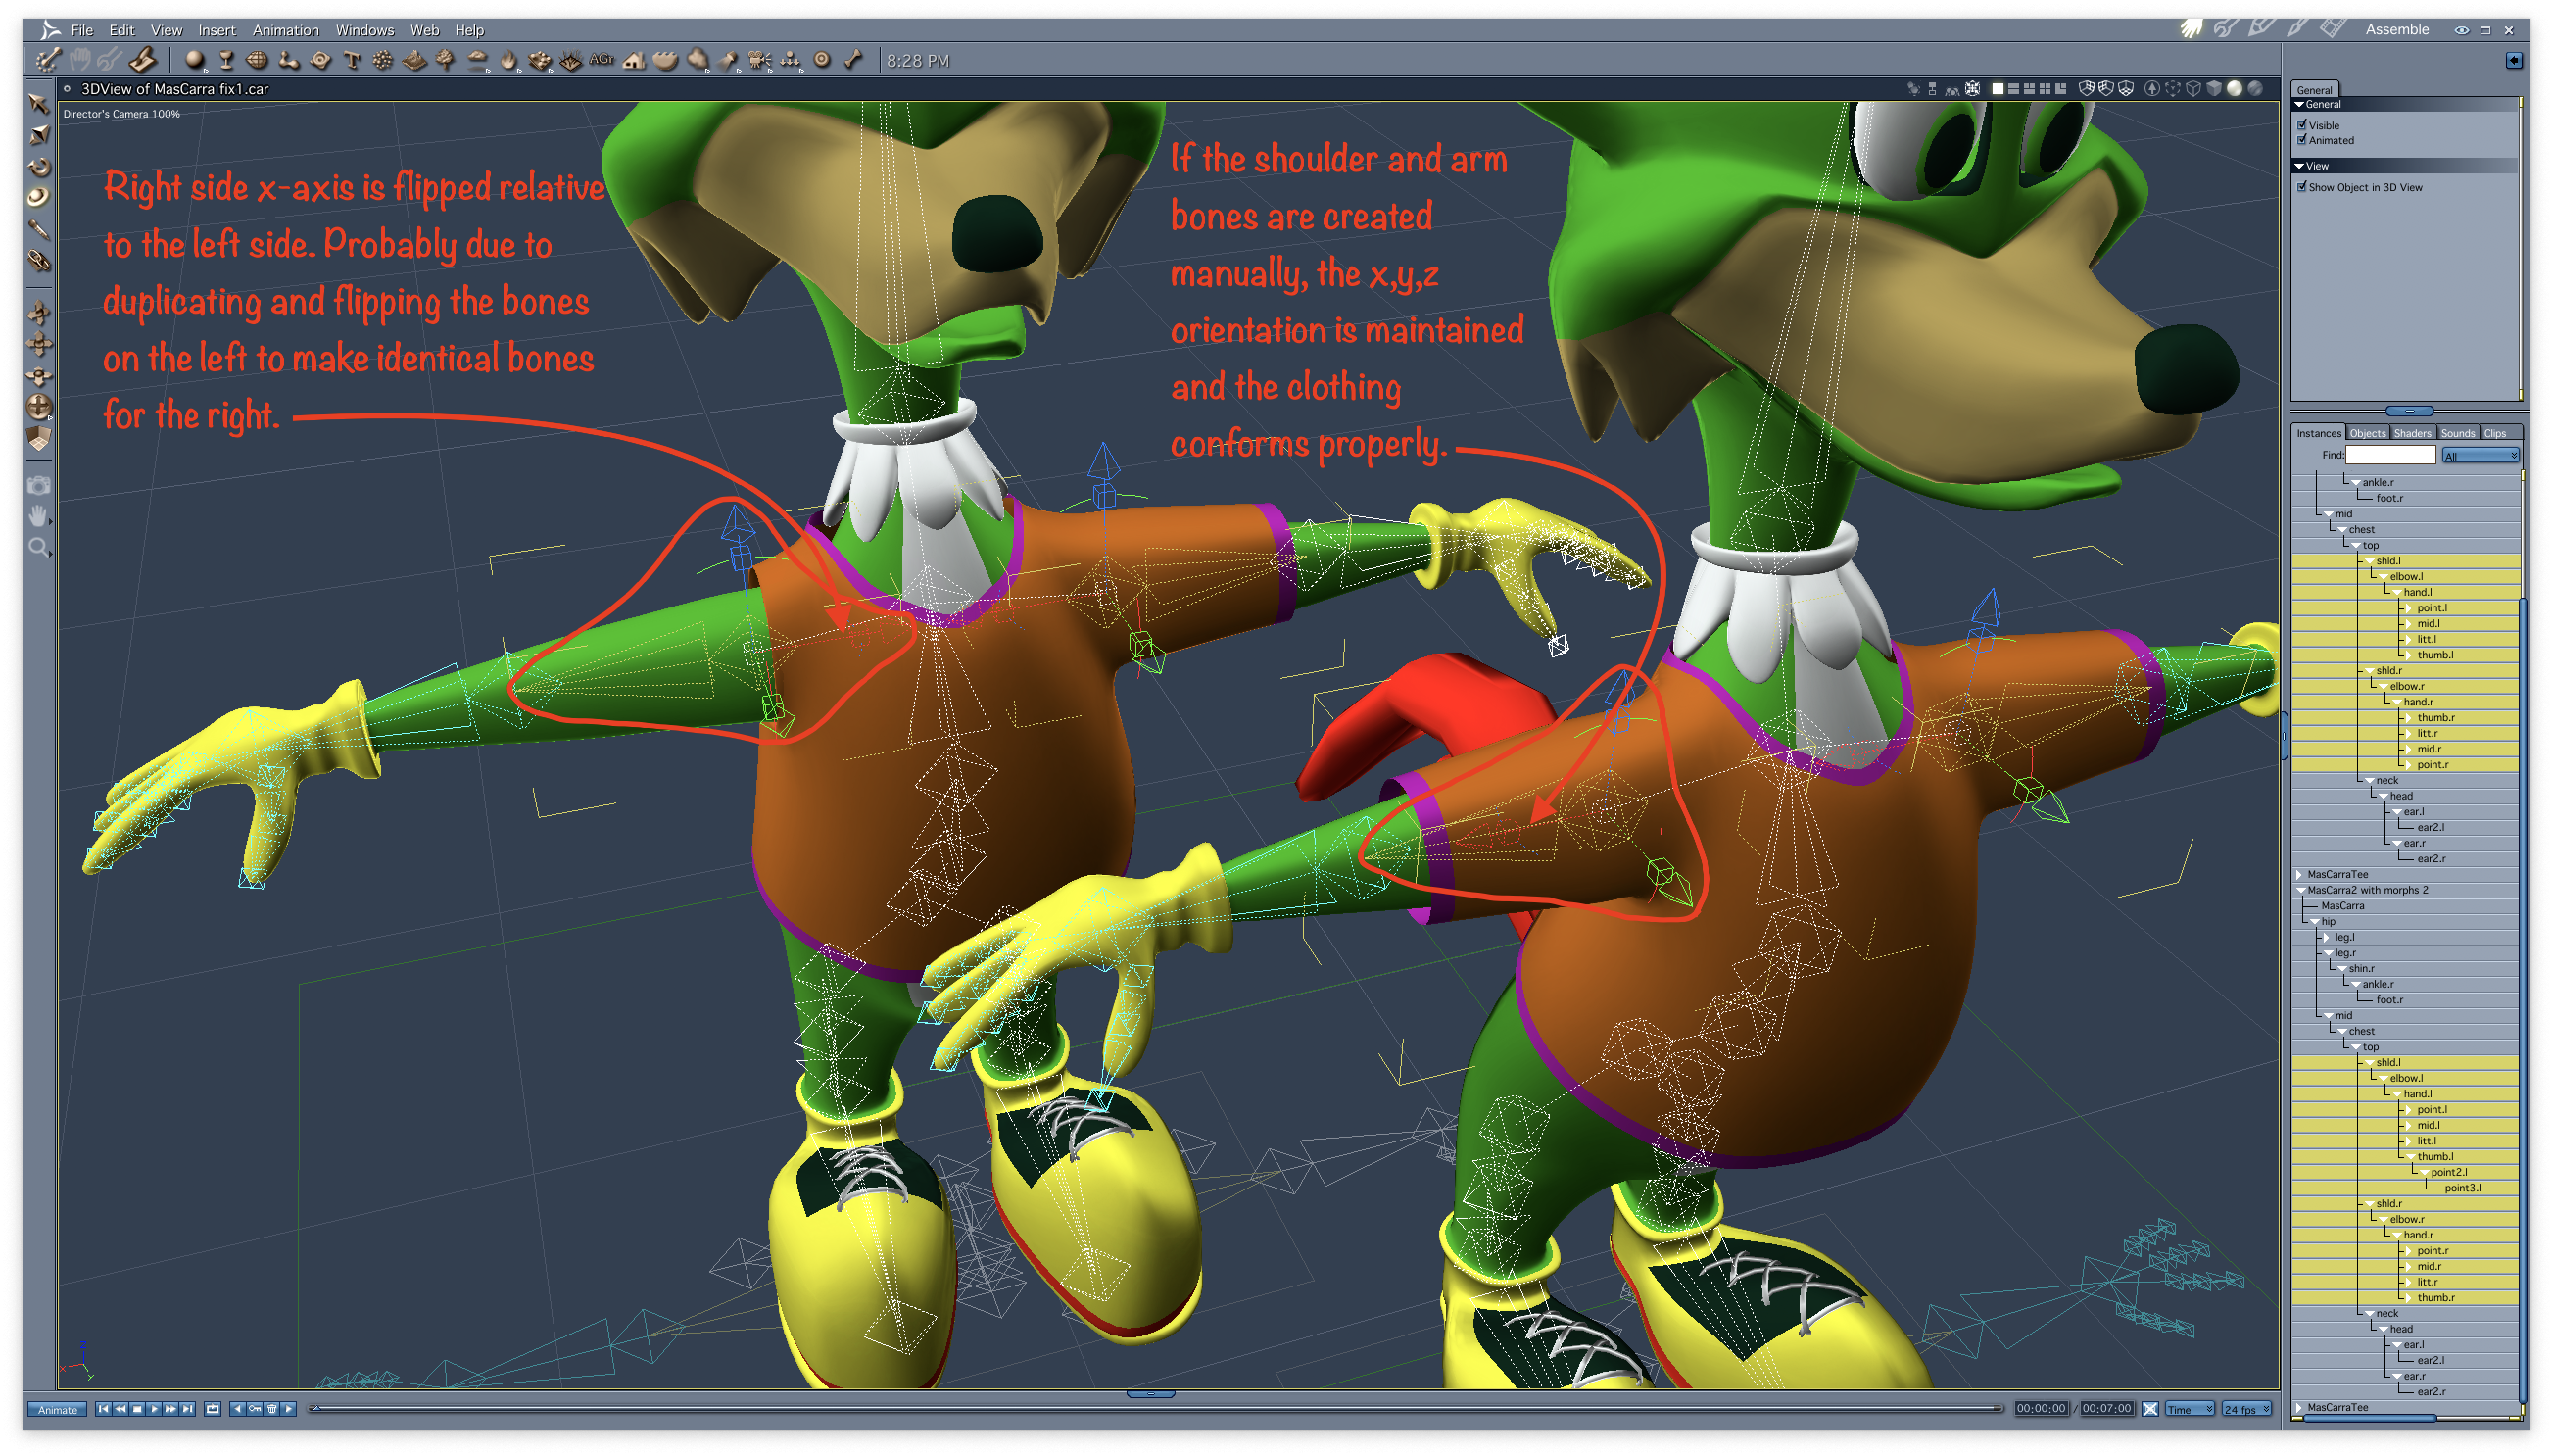Select the Eyedropper tool
The image size is (2553, 1456).
click(39, 229)
